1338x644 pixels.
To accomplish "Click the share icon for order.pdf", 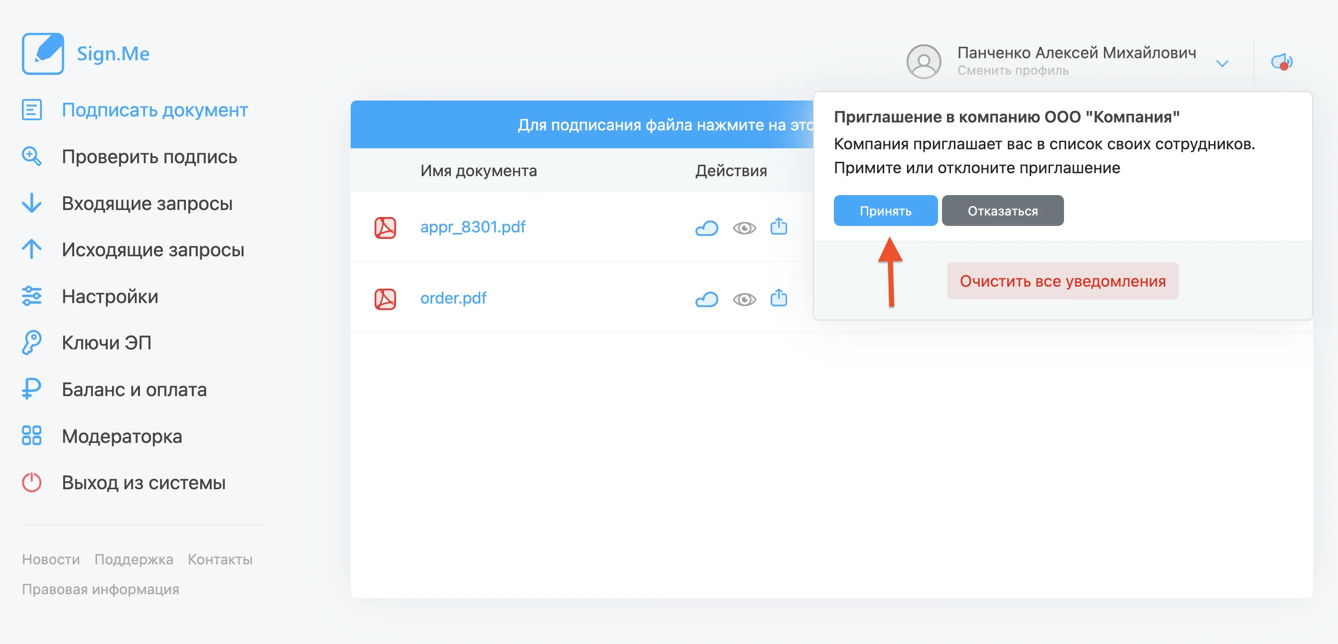I will coord(779,297).
